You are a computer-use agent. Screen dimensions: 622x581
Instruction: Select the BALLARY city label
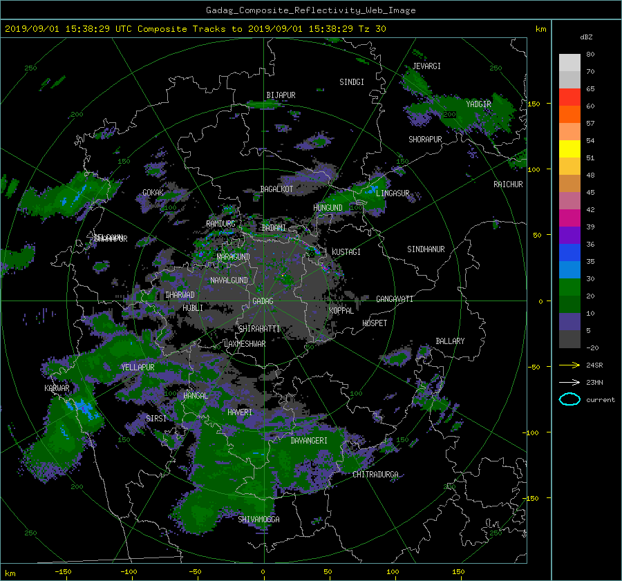(450, 341)
